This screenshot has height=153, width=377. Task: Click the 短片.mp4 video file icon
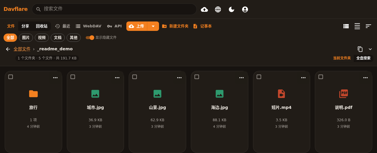tap(282, 94)
